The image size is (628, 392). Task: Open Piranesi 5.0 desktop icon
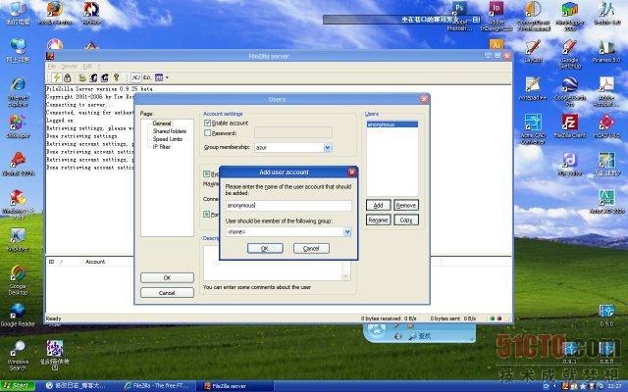606,51
